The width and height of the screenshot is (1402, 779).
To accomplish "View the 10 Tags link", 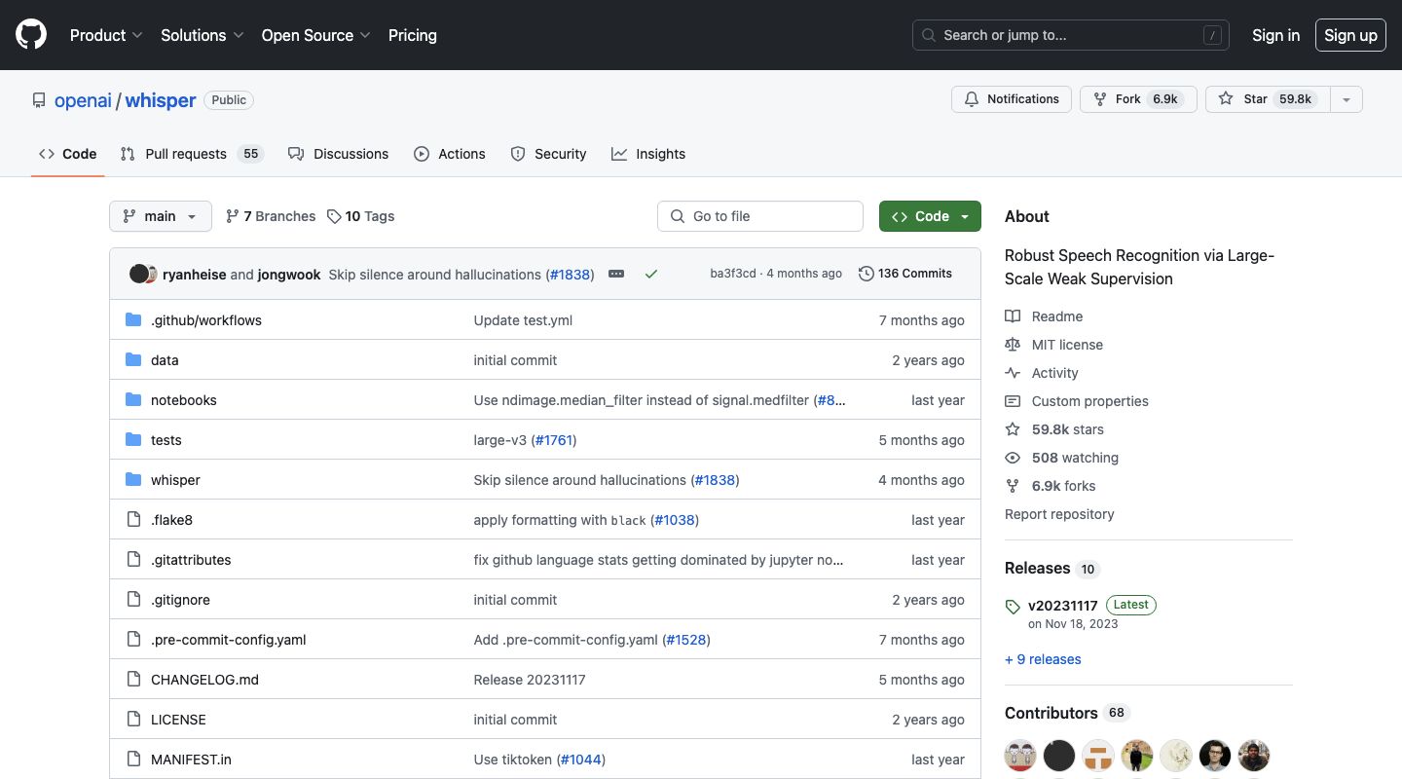I will [361, 216].
